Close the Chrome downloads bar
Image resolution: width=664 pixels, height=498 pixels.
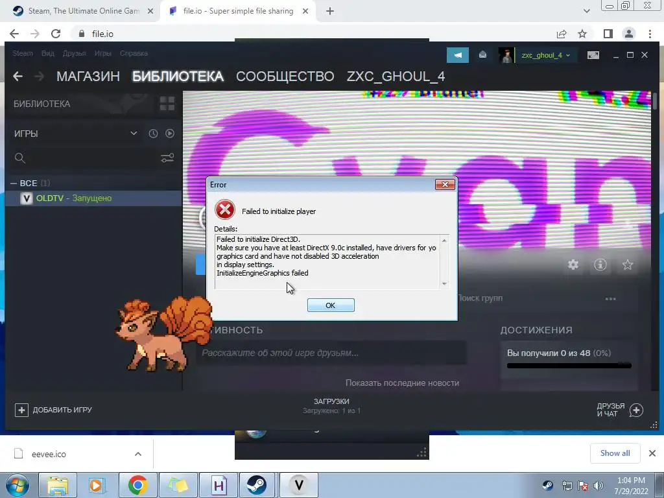pyautogui.click(x=652, y=453)
